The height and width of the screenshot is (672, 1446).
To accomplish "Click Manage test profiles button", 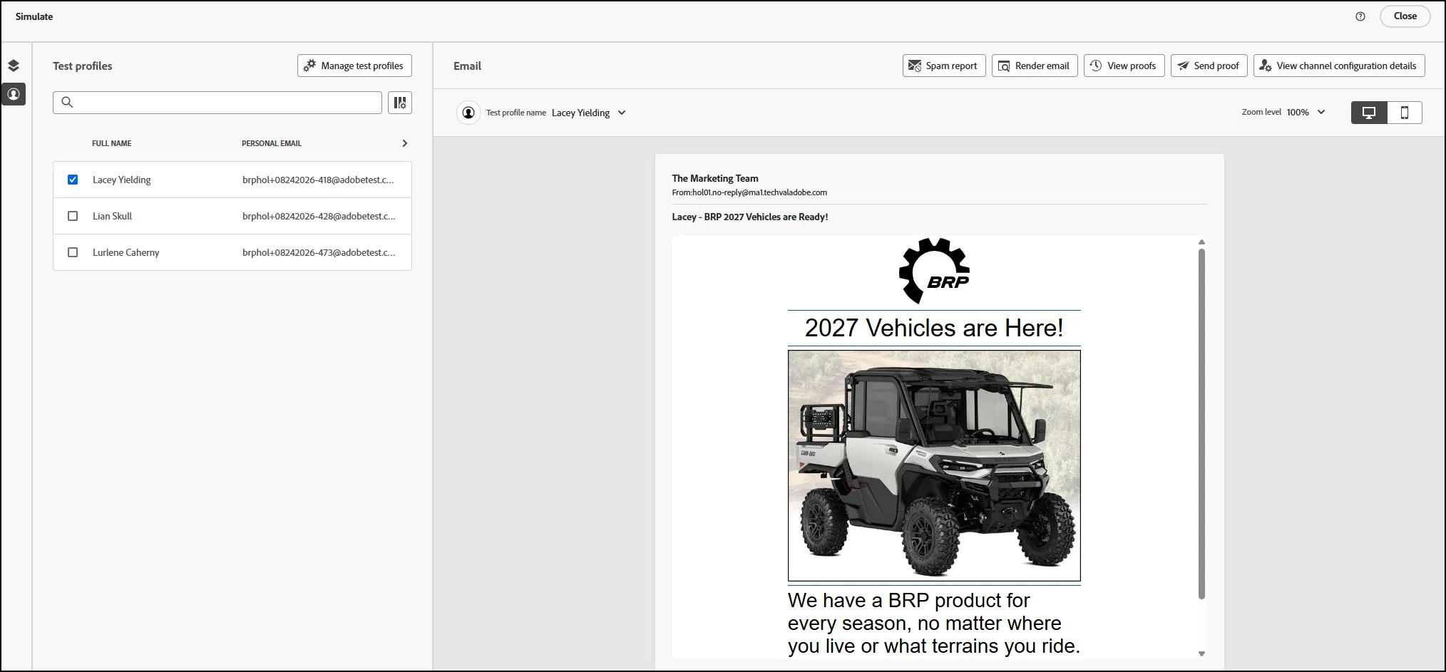I will (354, 66).
